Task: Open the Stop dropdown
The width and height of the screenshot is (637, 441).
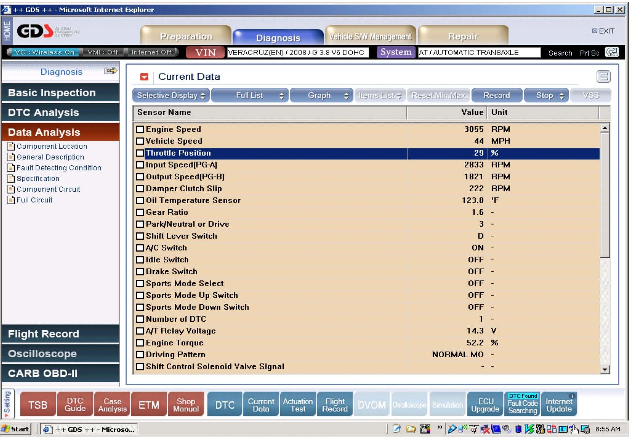Action: pyautogui.click(x=546, y=95)
